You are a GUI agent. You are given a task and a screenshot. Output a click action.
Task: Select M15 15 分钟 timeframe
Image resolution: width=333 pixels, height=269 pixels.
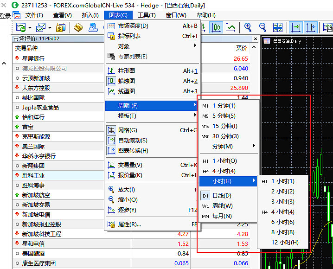click(229, 126)
